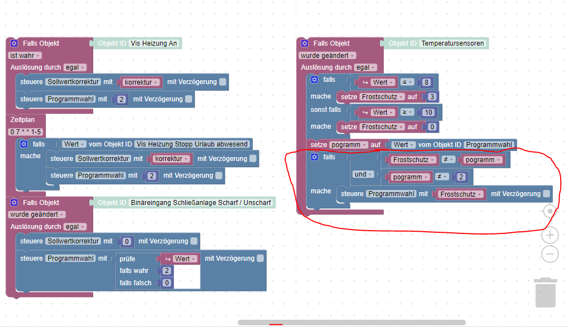This screenshot has height=327, width=569.
Task: Open gear settings on Temperatursensoren trigger block
Action: (x=305, y=43)
